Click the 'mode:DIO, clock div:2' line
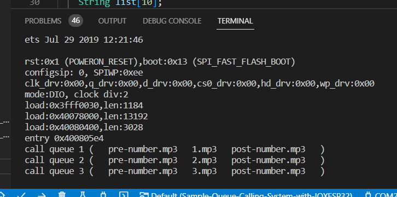 pos(77,95)
